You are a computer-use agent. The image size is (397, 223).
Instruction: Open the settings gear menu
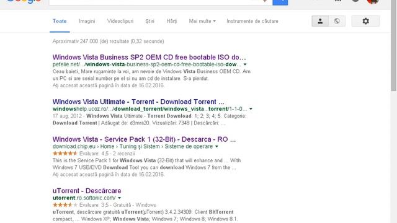pyautogui.click(x=365, y=21)
